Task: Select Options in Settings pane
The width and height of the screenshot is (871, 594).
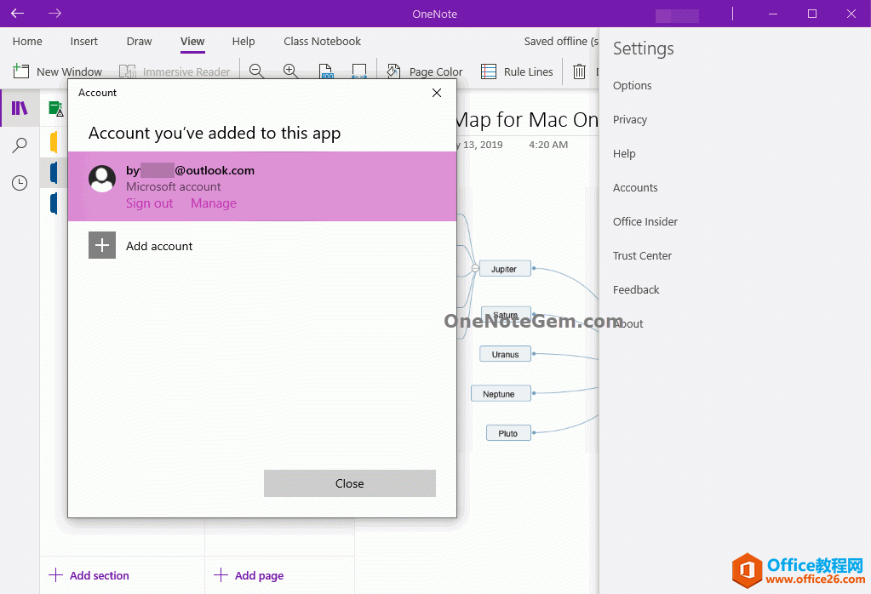Action: point(632,85)
